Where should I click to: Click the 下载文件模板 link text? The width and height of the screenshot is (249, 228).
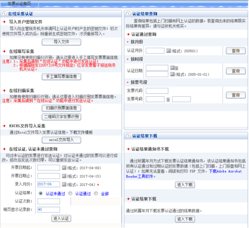click(81, 133)
